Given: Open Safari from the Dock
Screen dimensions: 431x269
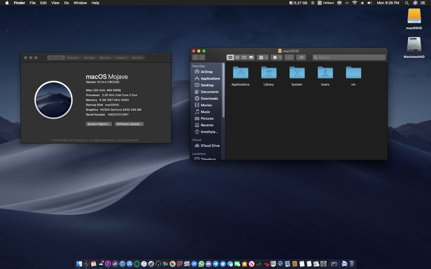Looking at the screenshot, I should coord(122,264).
